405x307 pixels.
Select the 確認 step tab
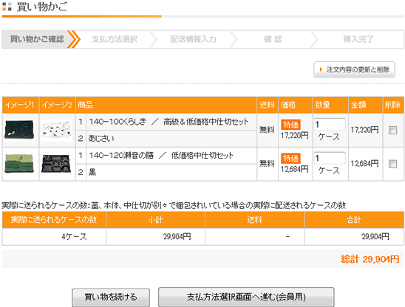(x=273, y=39)
